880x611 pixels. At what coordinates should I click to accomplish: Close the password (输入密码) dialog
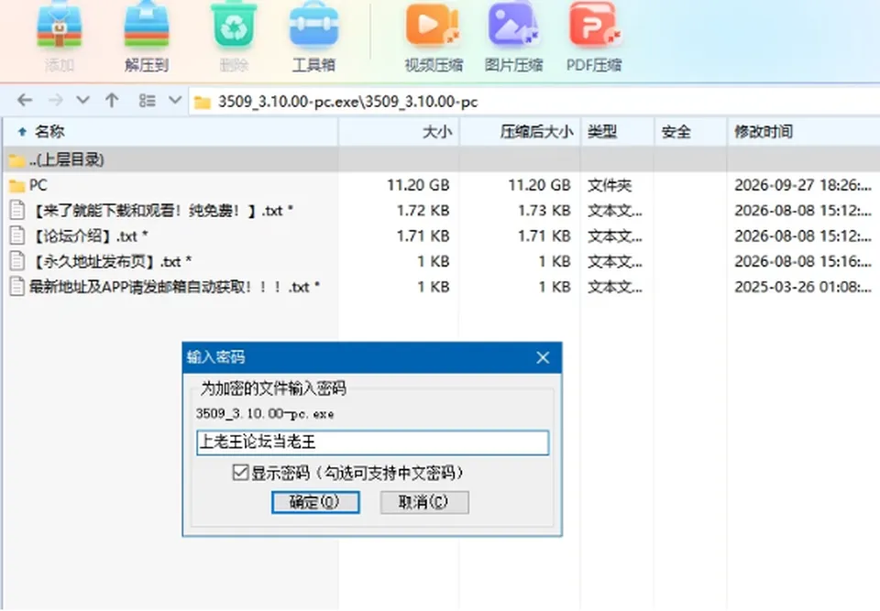(x=543, y=357)
